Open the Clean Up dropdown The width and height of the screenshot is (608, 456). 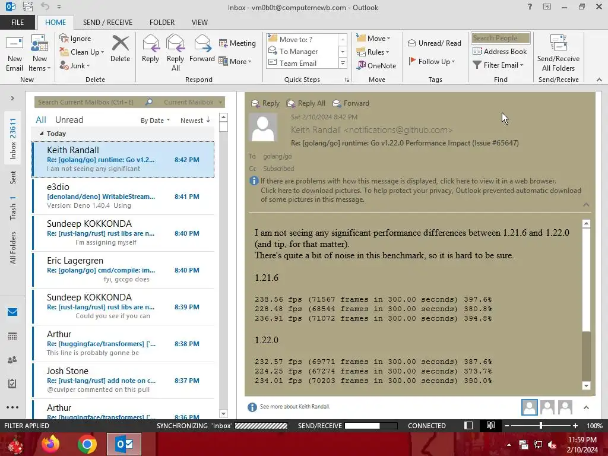pos(81,52)
